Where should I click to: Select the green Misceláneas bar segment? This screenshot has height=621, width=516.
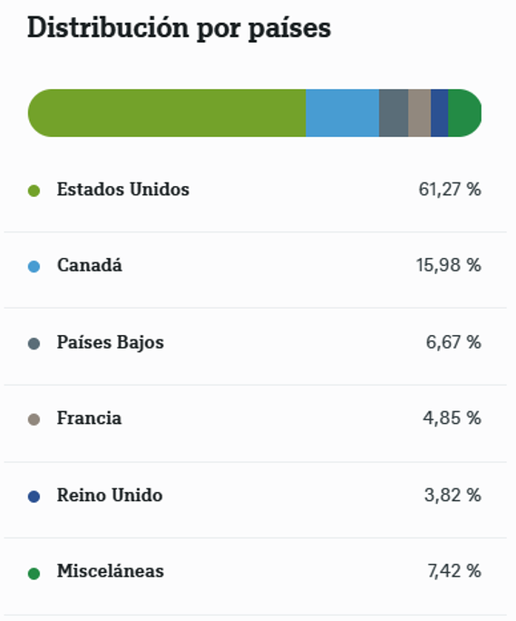(x=465, y=113)
